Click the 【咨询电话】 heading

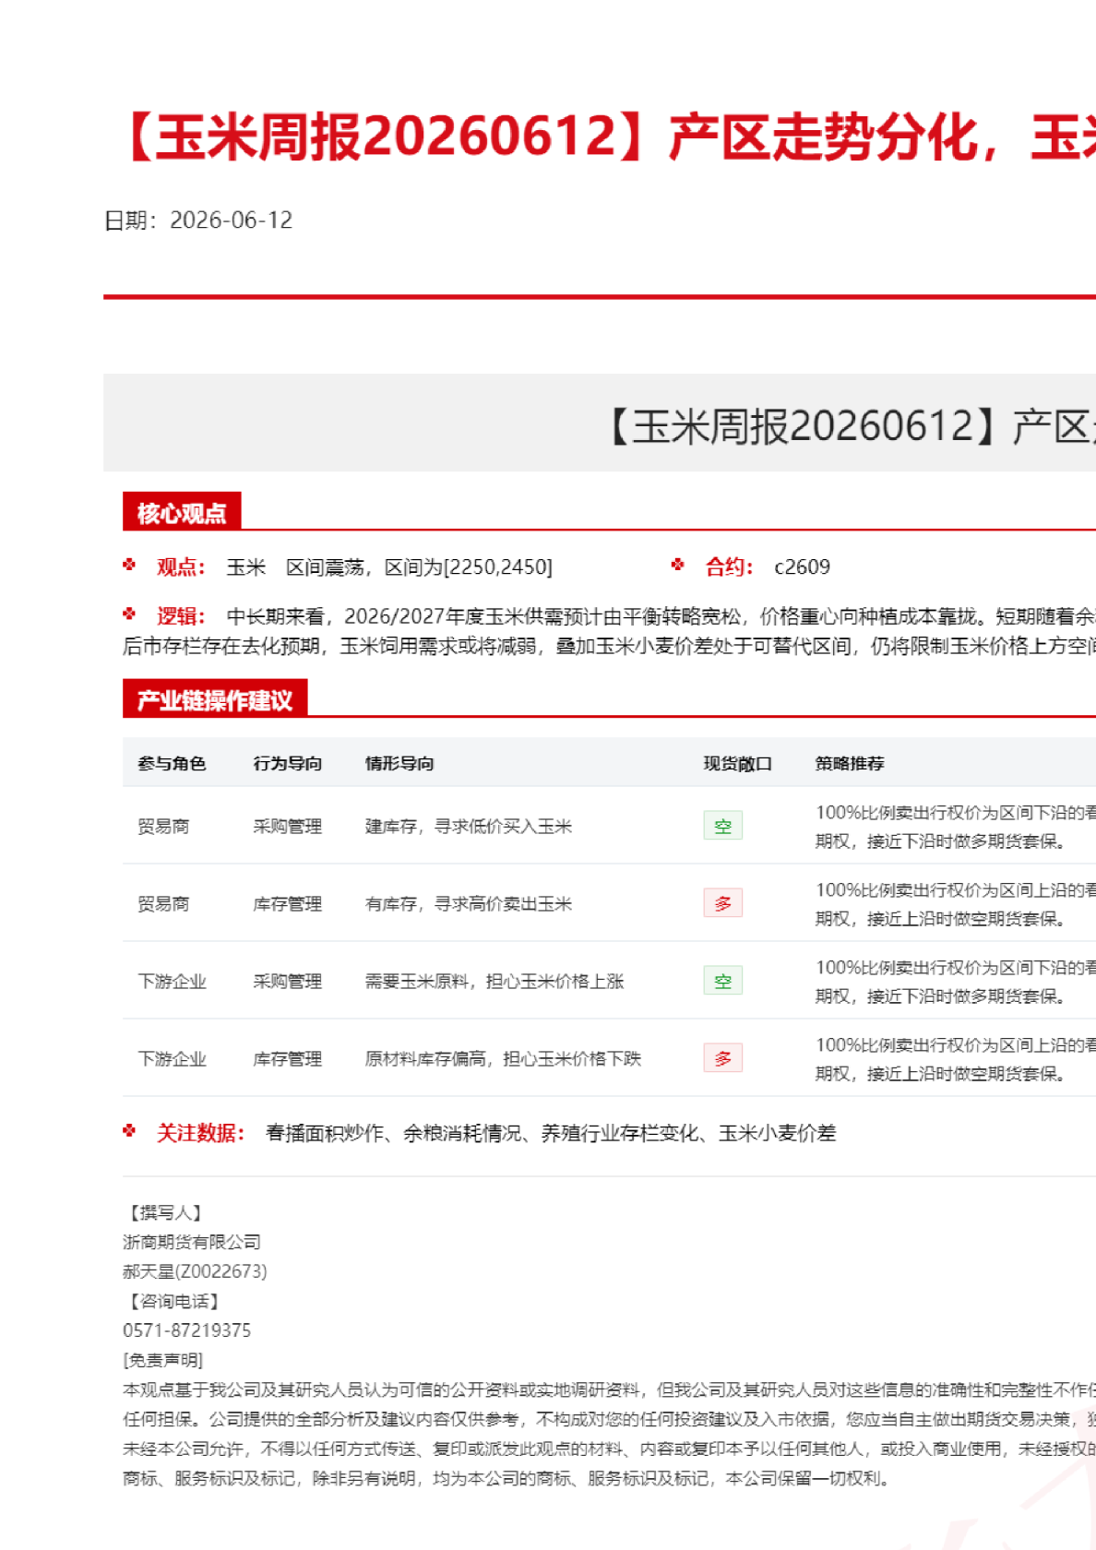[173, 1302]
